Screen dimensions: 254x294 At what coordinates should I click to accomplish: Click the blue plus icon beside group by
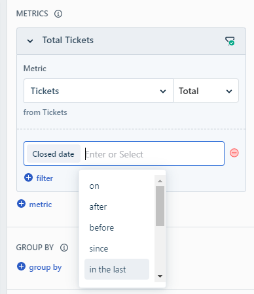[x=21, y=267]
